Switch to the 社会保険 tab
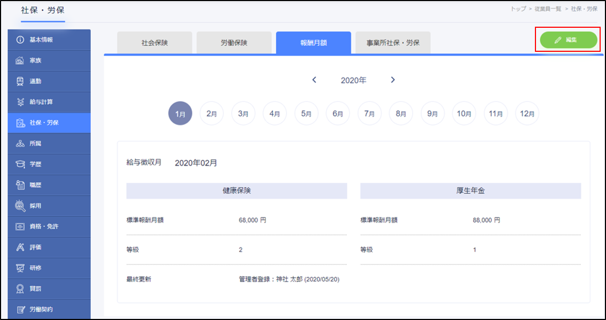Viewport: 606px width, 320px height. point(155,43)
